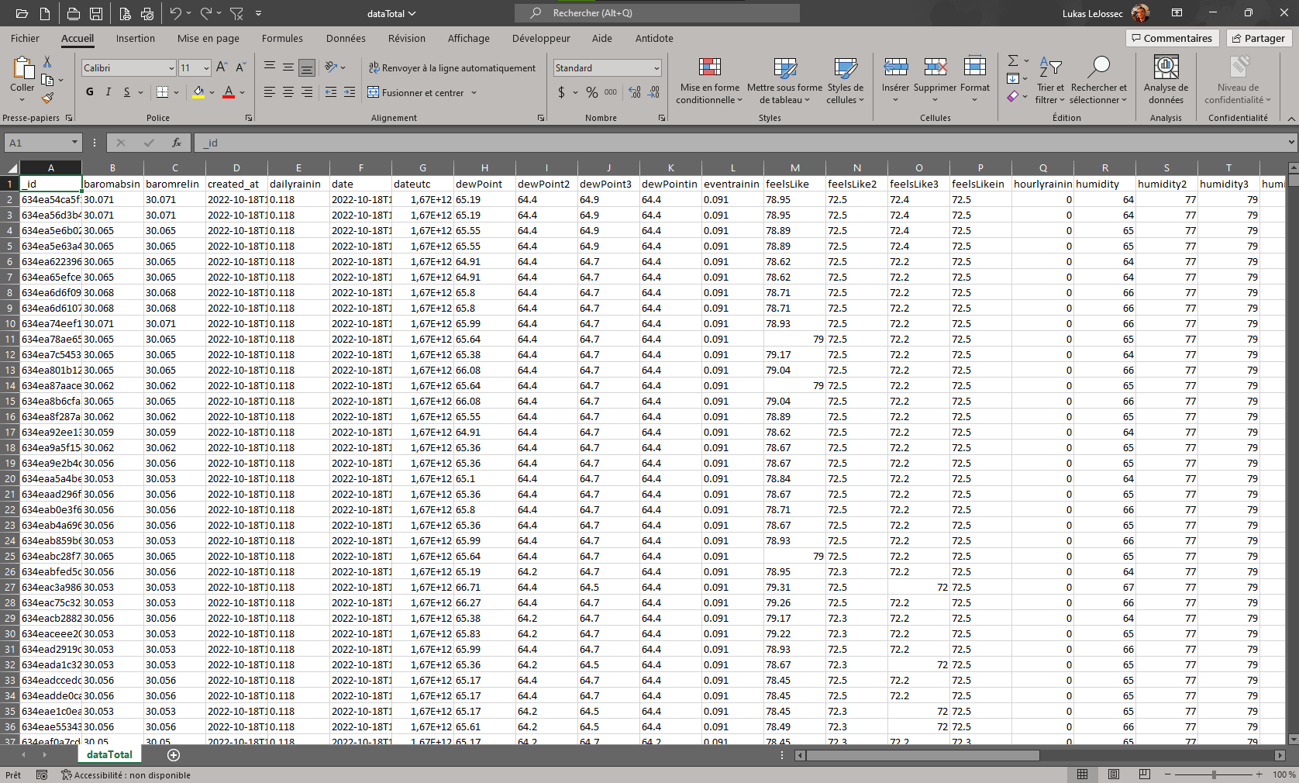Viewport: 1299px width, 783px height.
Task: Click the Partager button
Action: (x=1259, y=38)
